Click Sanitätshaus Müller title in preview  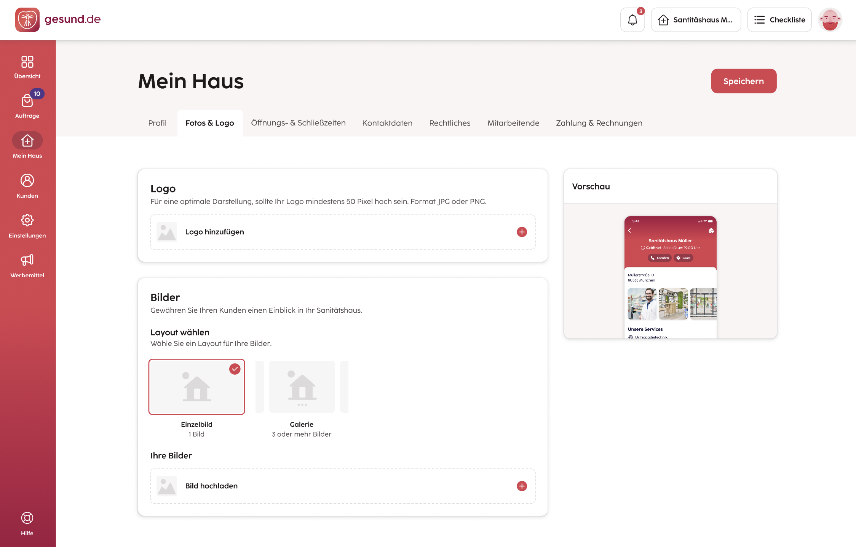tap(670, 241)
